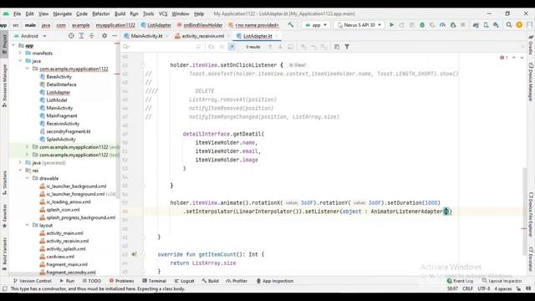Click the Search Everywhere magnifier icon
The height and width of the screenshot is (301, 535).
pos(509,25)
